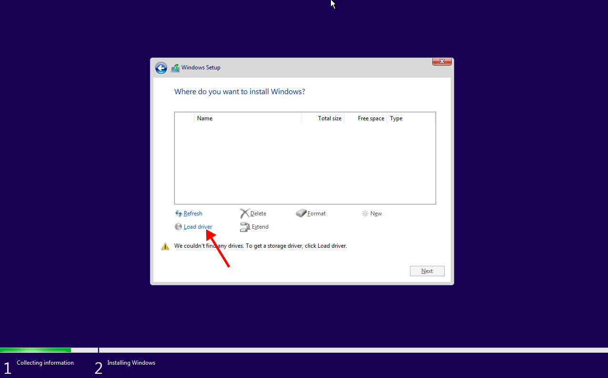Click the Extend drive icon
608x378 pixels.
[245, 227]
